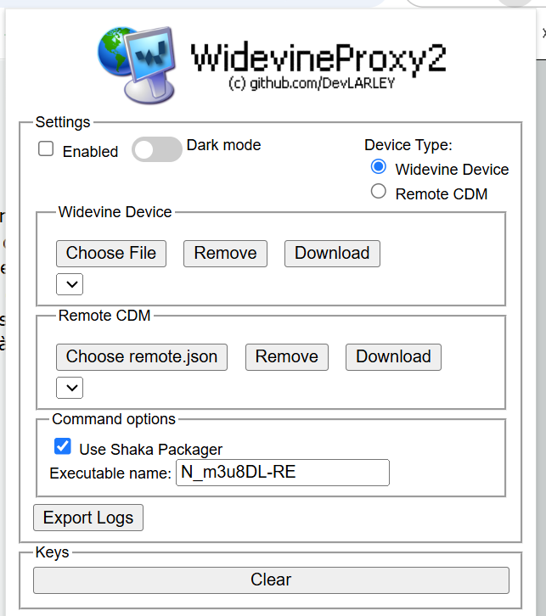546x616 pixels.
Task: Click the Device Type label
Action: coord(408,145)
